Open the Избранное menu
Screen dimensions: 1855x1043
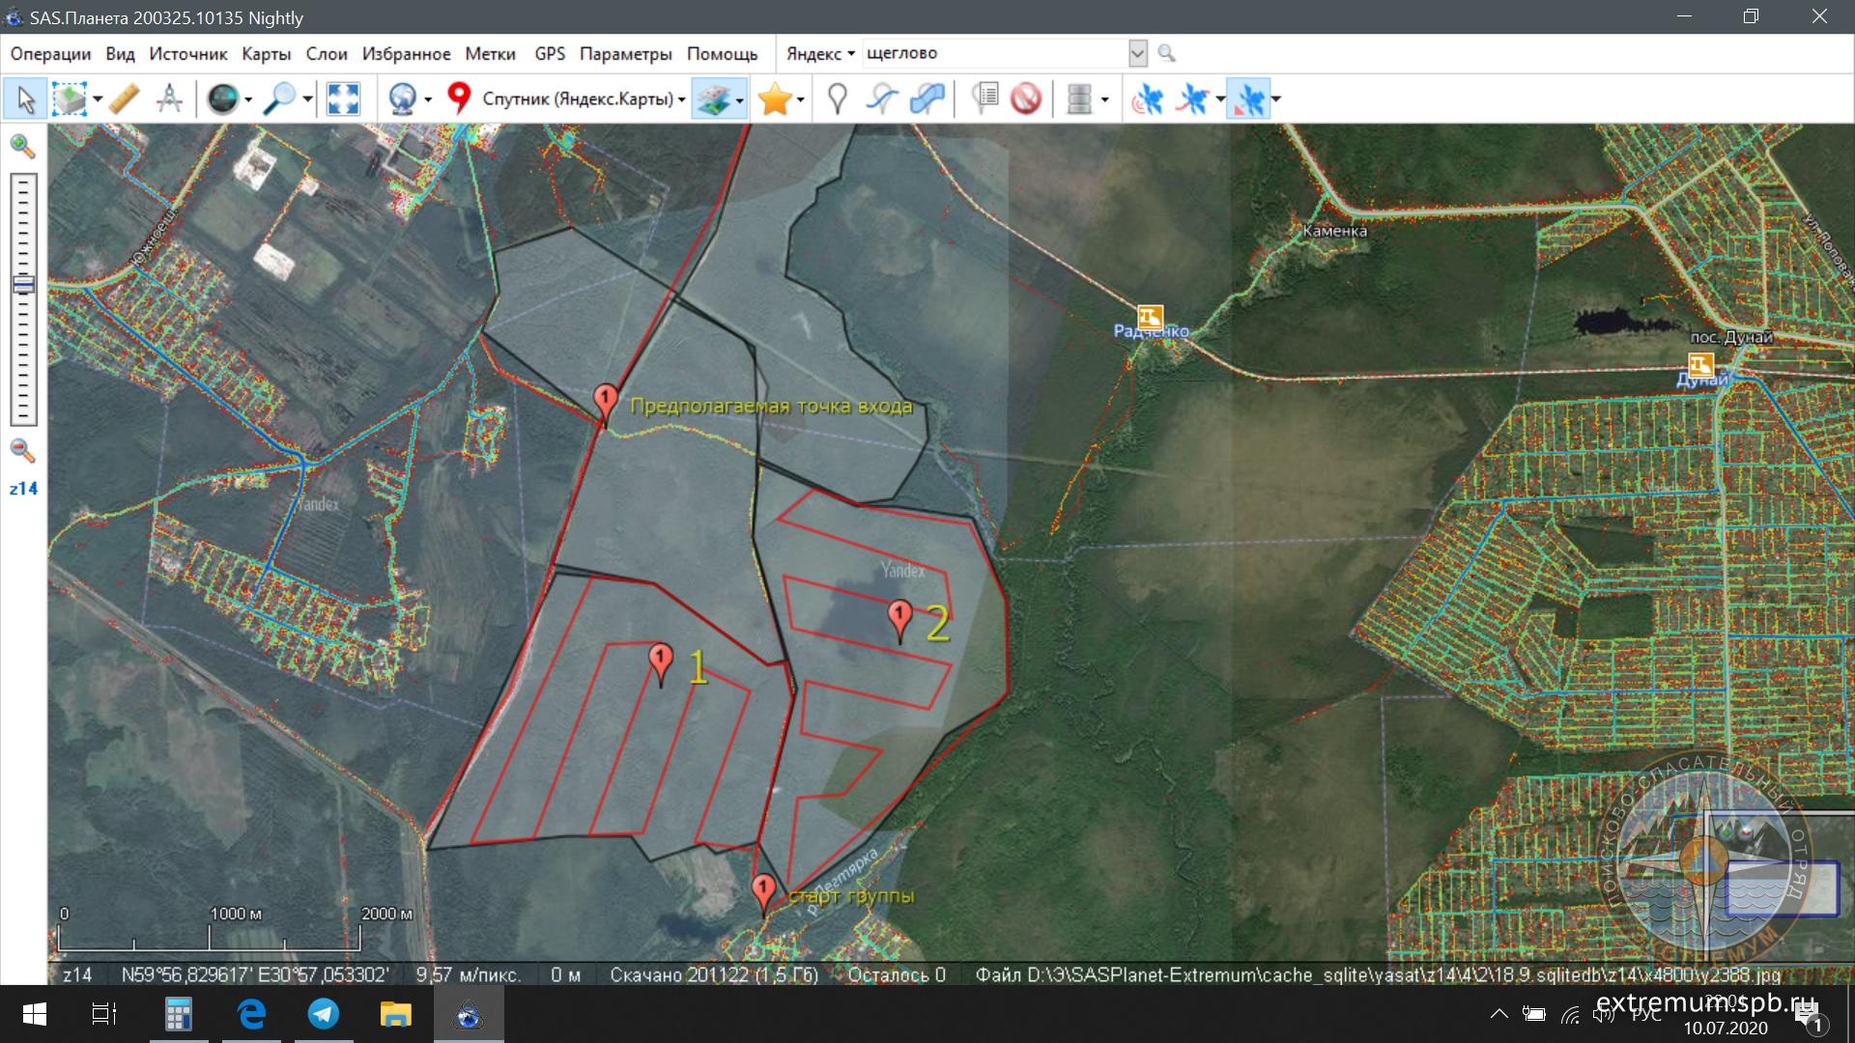coord(407,54)
